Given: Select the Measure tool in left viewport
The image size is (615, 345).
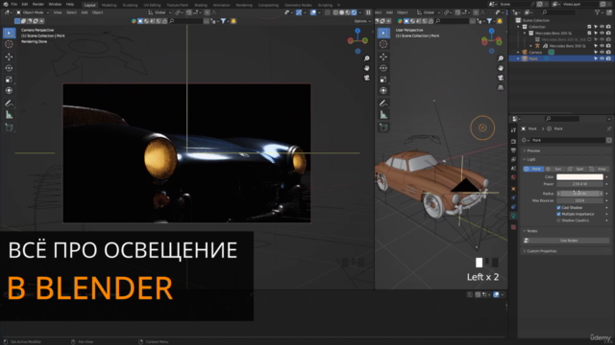Looking at the screenshot, I should (9, 115).
